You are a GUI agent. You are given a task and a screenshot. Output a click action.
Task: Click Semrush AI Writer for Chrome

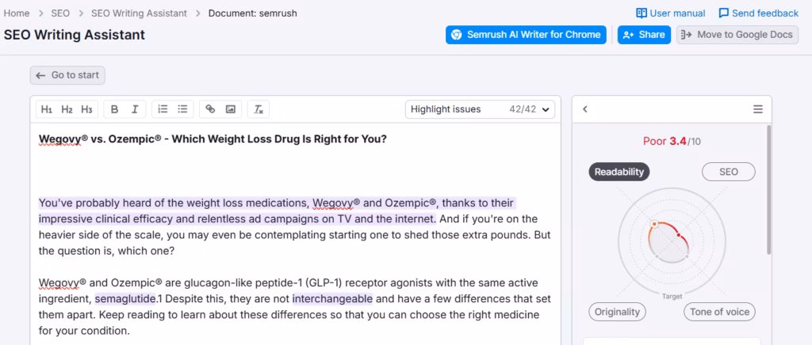(x=526, y=35)
